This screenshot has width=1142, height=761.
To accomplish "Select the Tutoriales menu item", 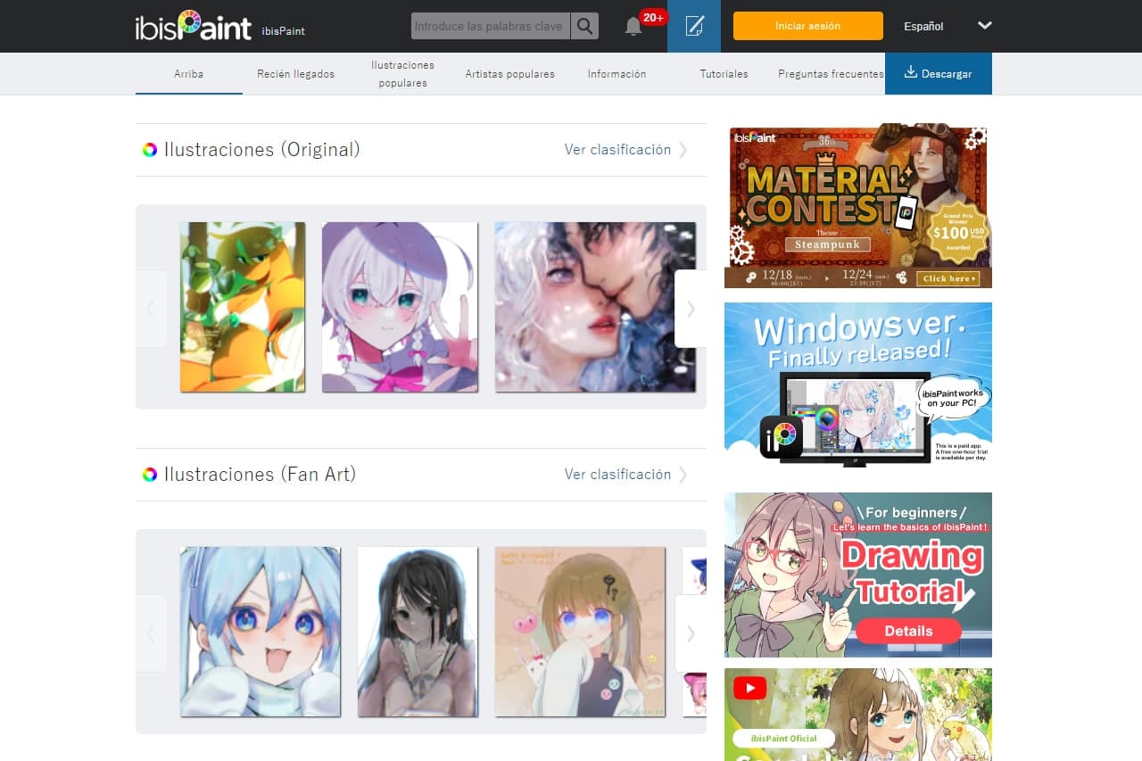I will pos(724,74).
